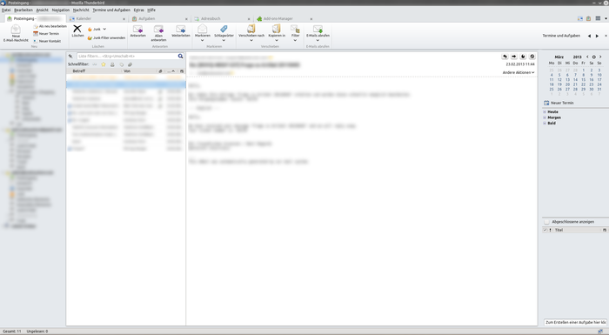This screenshot has height=335, width=609.
Task: Click the Antworten reply envelope icon
Action: click(137, 29)
